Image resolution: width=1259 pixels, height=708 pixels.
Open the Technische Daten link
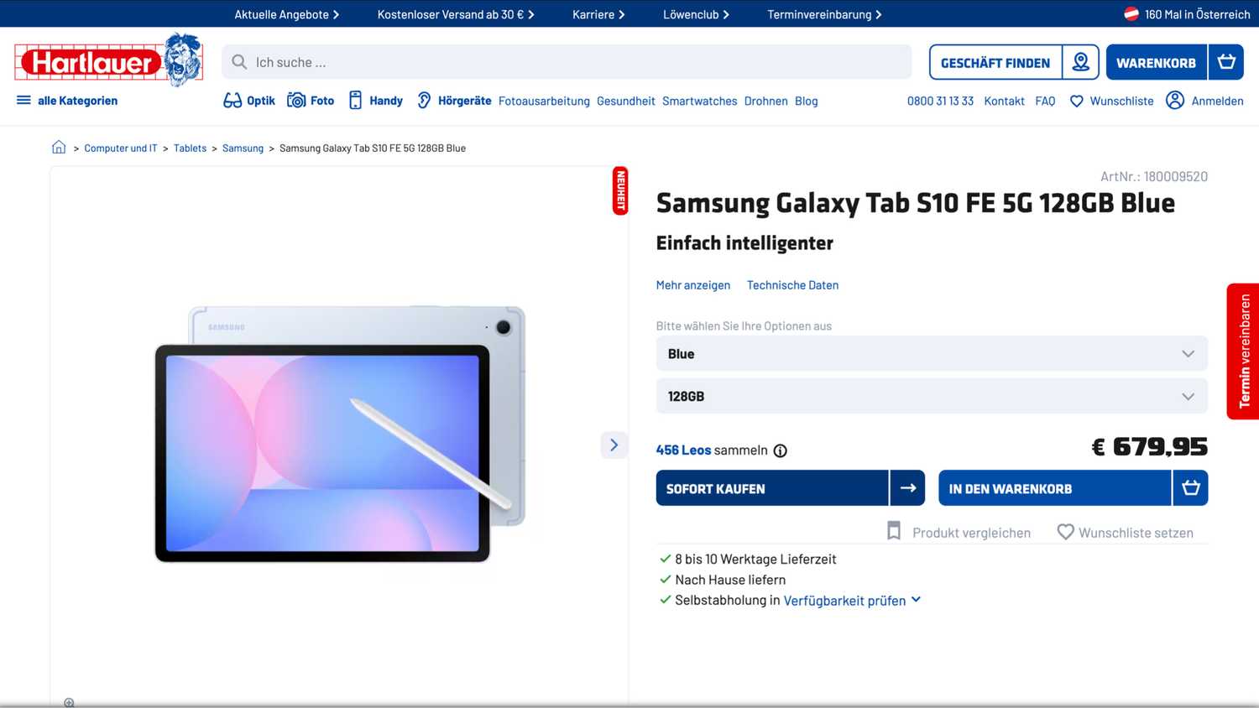click(792, 285)
